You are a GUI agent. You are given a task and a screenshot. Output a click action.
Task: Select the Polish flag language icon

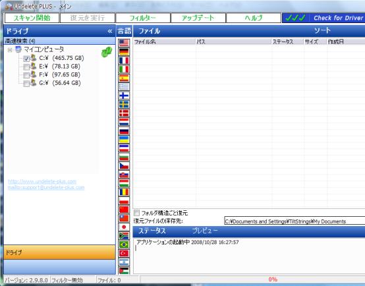124,201
